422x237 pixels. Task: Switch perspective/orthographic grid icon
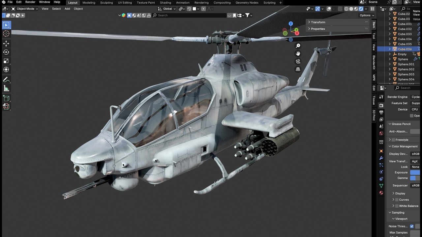pos(298,69)
